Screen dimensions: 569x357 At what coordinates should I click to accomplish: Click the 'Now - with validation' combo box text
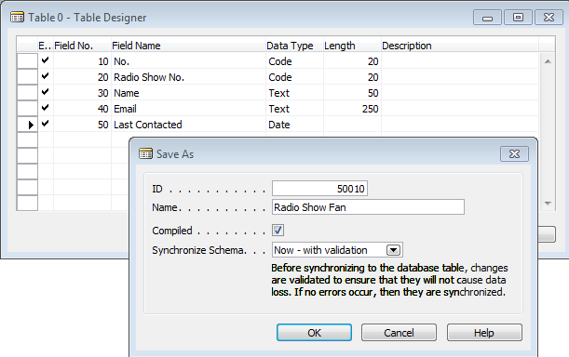click(x=320, y=250)
